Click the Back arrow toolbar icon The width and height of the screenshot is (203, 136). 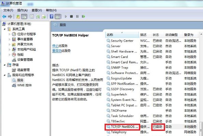[4, 17]
